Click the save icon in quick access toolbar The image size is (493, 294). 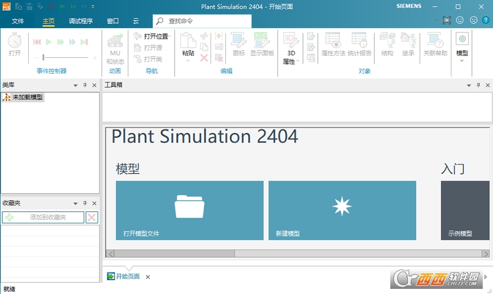(x=30, y=7)
